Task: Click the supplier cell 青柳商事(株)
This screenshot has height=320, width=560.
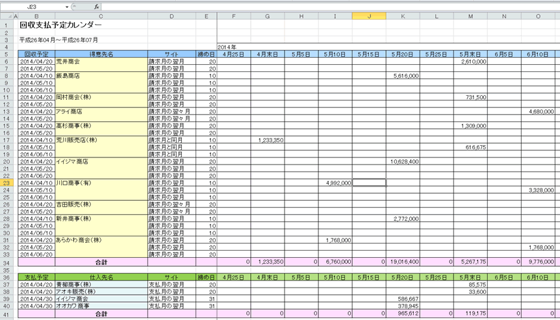Action: point(101,284)
